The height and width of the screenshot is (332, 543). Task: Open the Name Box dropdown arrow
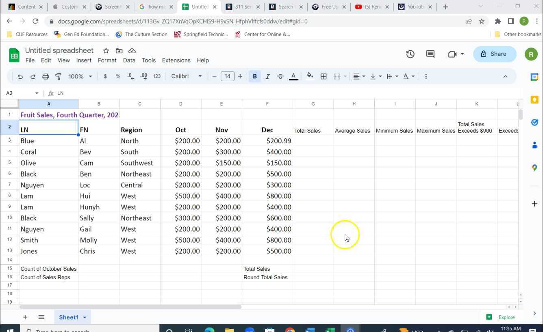pos(37,93)
